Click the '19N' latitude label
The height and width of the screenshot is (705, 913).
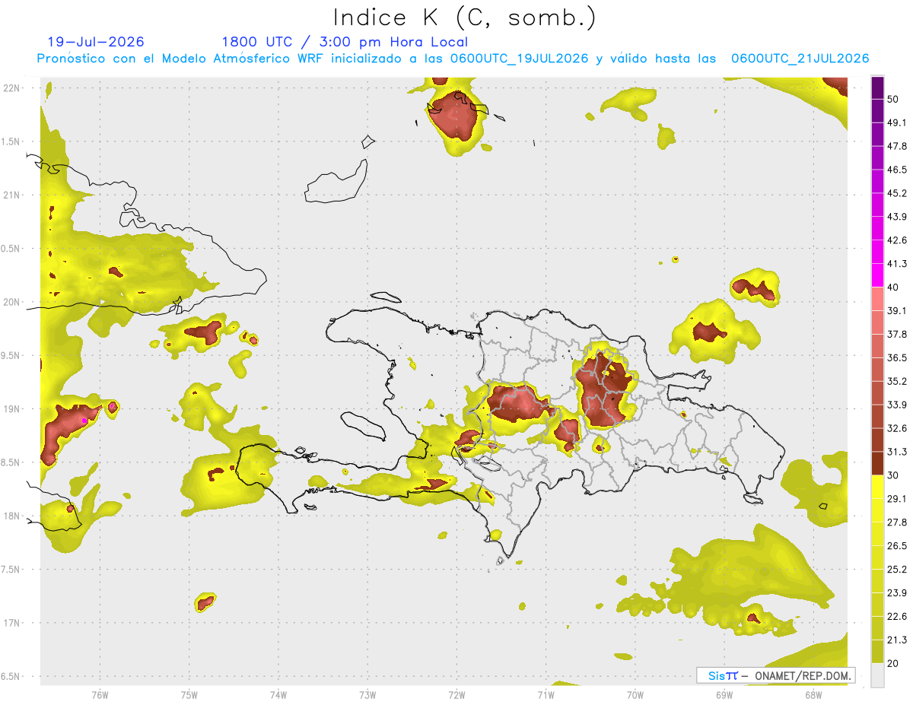(13, 409)
